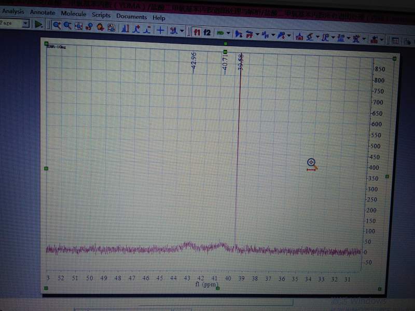Viewport: 415px width, 311px height.
Task: Click the Fit to Height peaks icon
Action: click(x=126, y=29)
